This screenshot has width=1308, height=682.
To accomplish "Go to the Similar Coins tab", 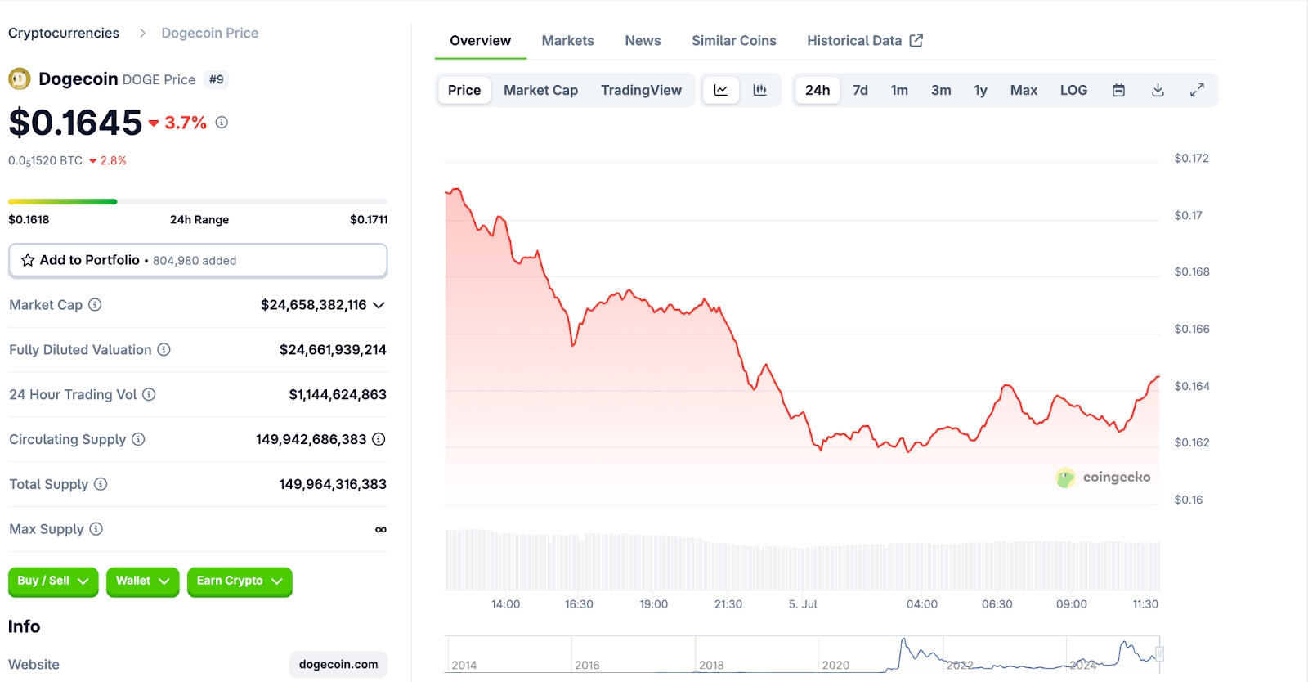I will click(x=733, y=40).
